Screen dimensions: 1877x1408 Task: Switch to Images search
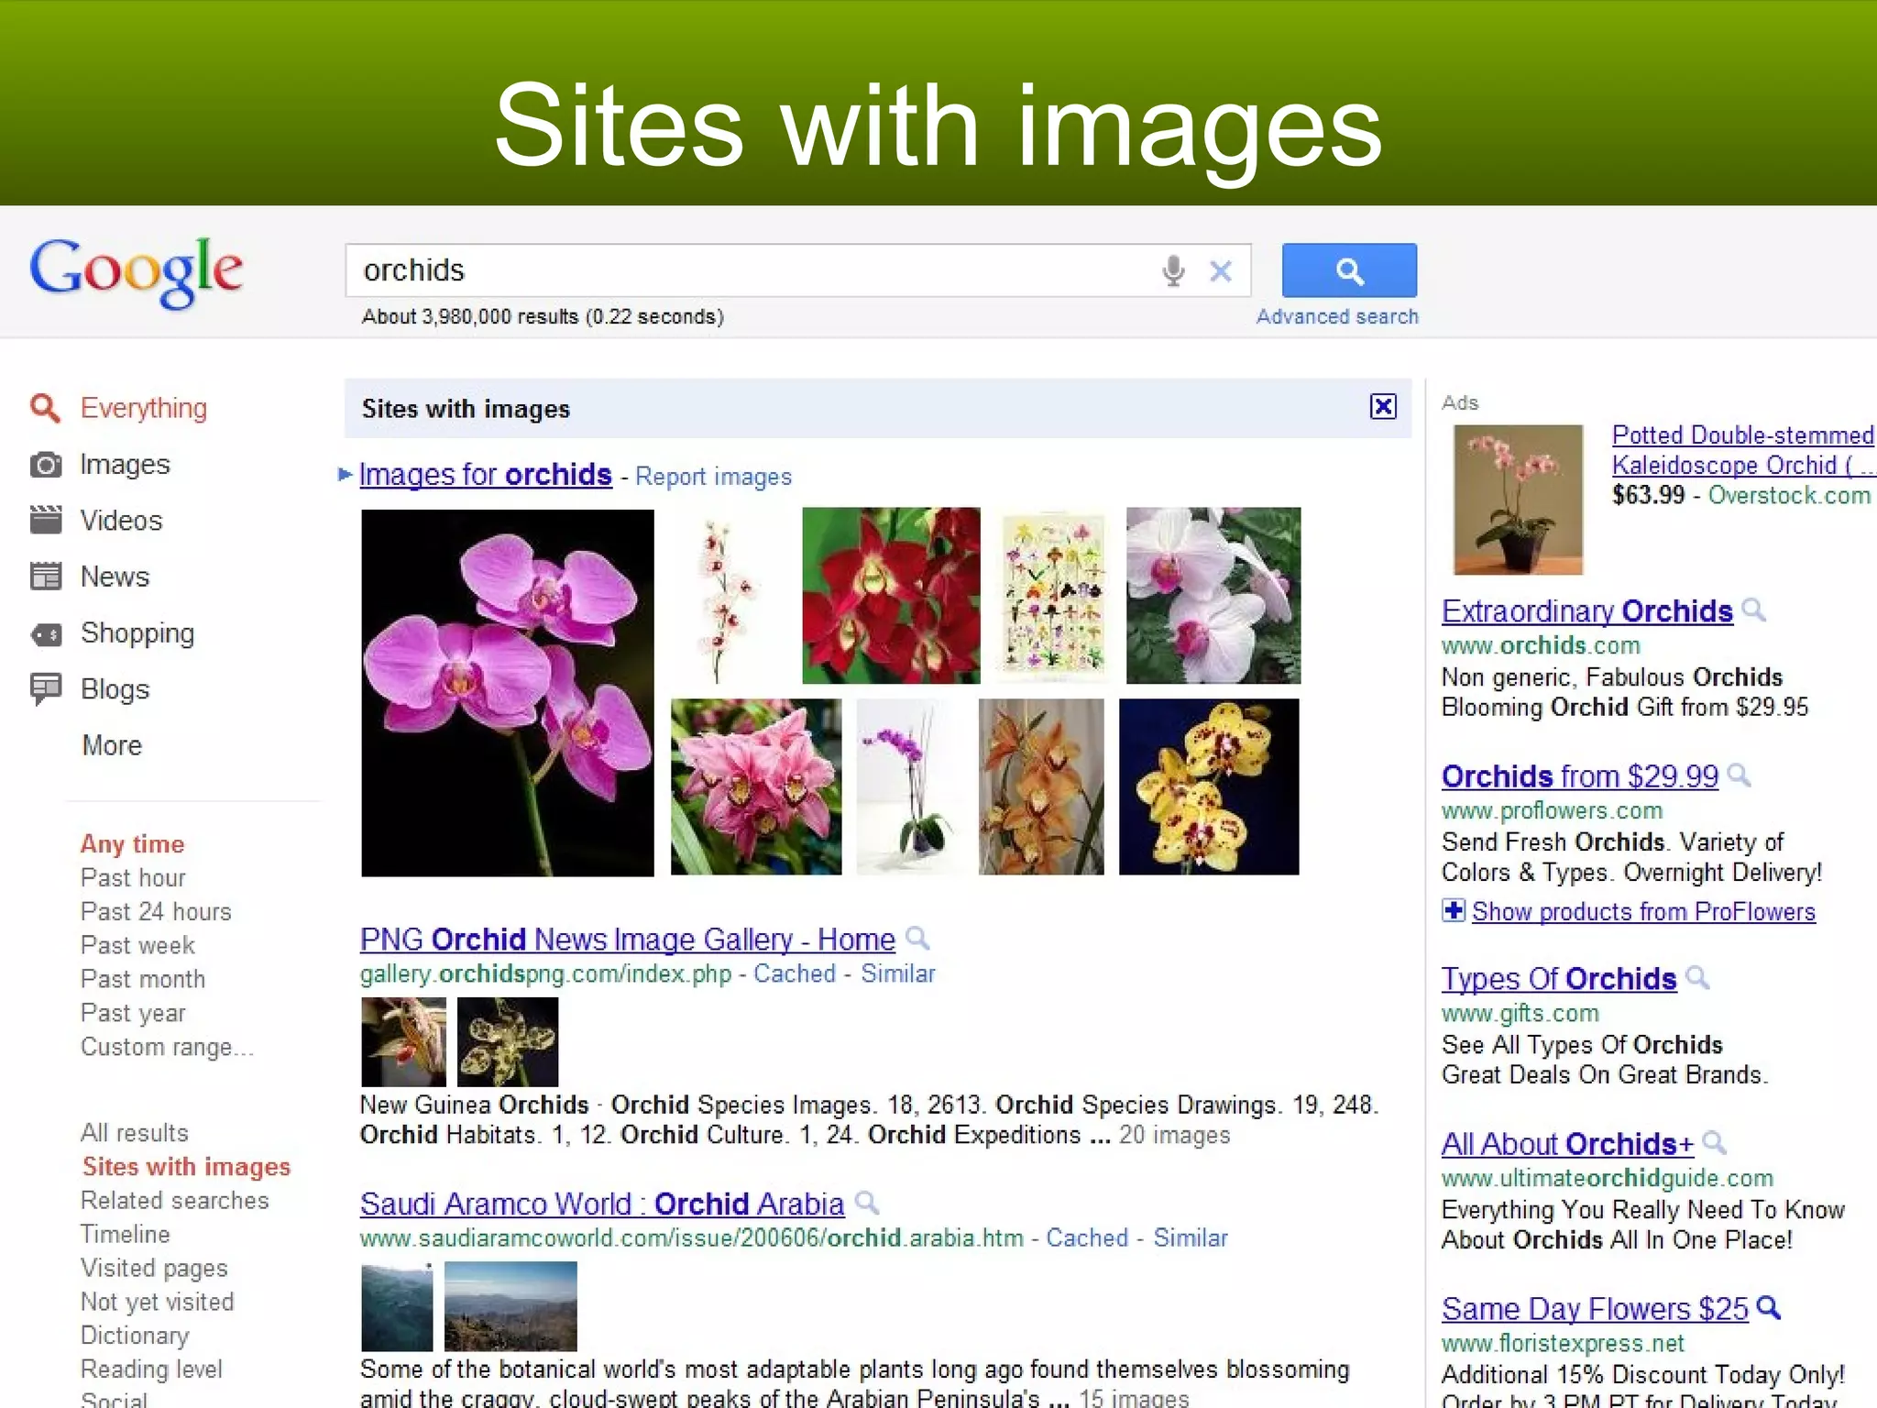(125, 465)
